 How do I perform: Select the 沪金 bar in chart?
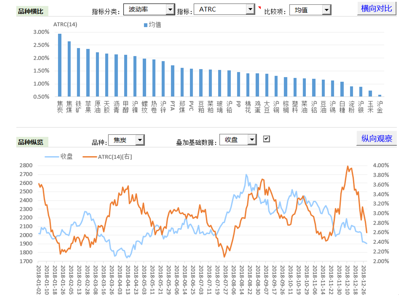pos(380,96)
